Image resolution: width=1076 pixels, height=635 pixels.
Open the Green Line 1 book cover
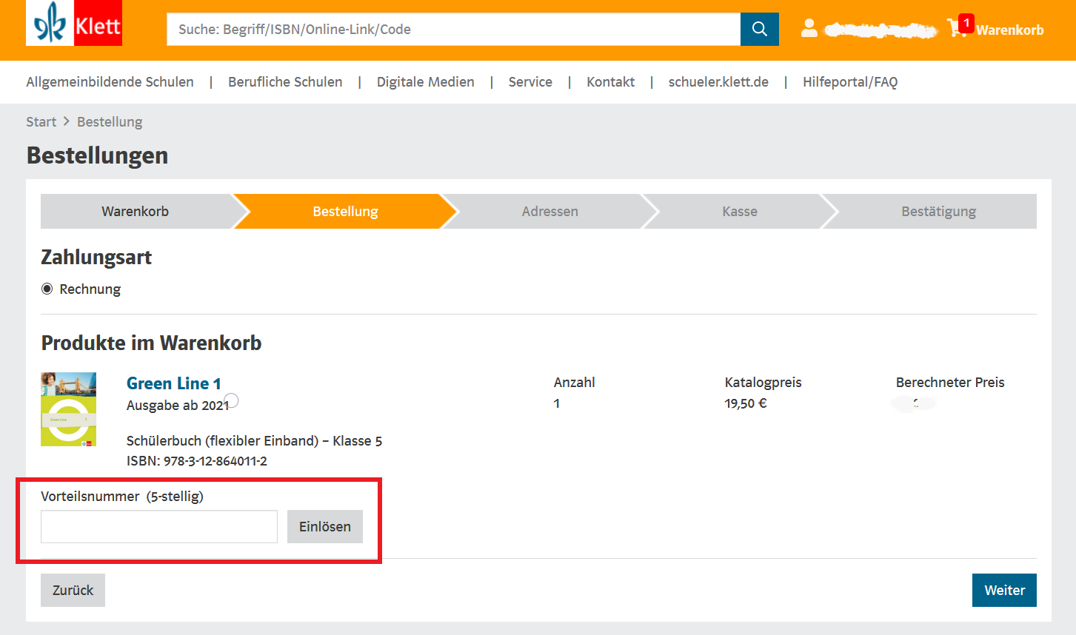tap(68, 409)
